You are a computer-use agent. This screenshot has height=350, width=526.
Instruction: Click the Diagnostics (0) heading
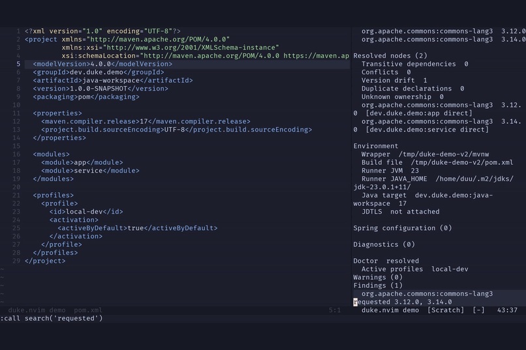(x=384, y=244)
